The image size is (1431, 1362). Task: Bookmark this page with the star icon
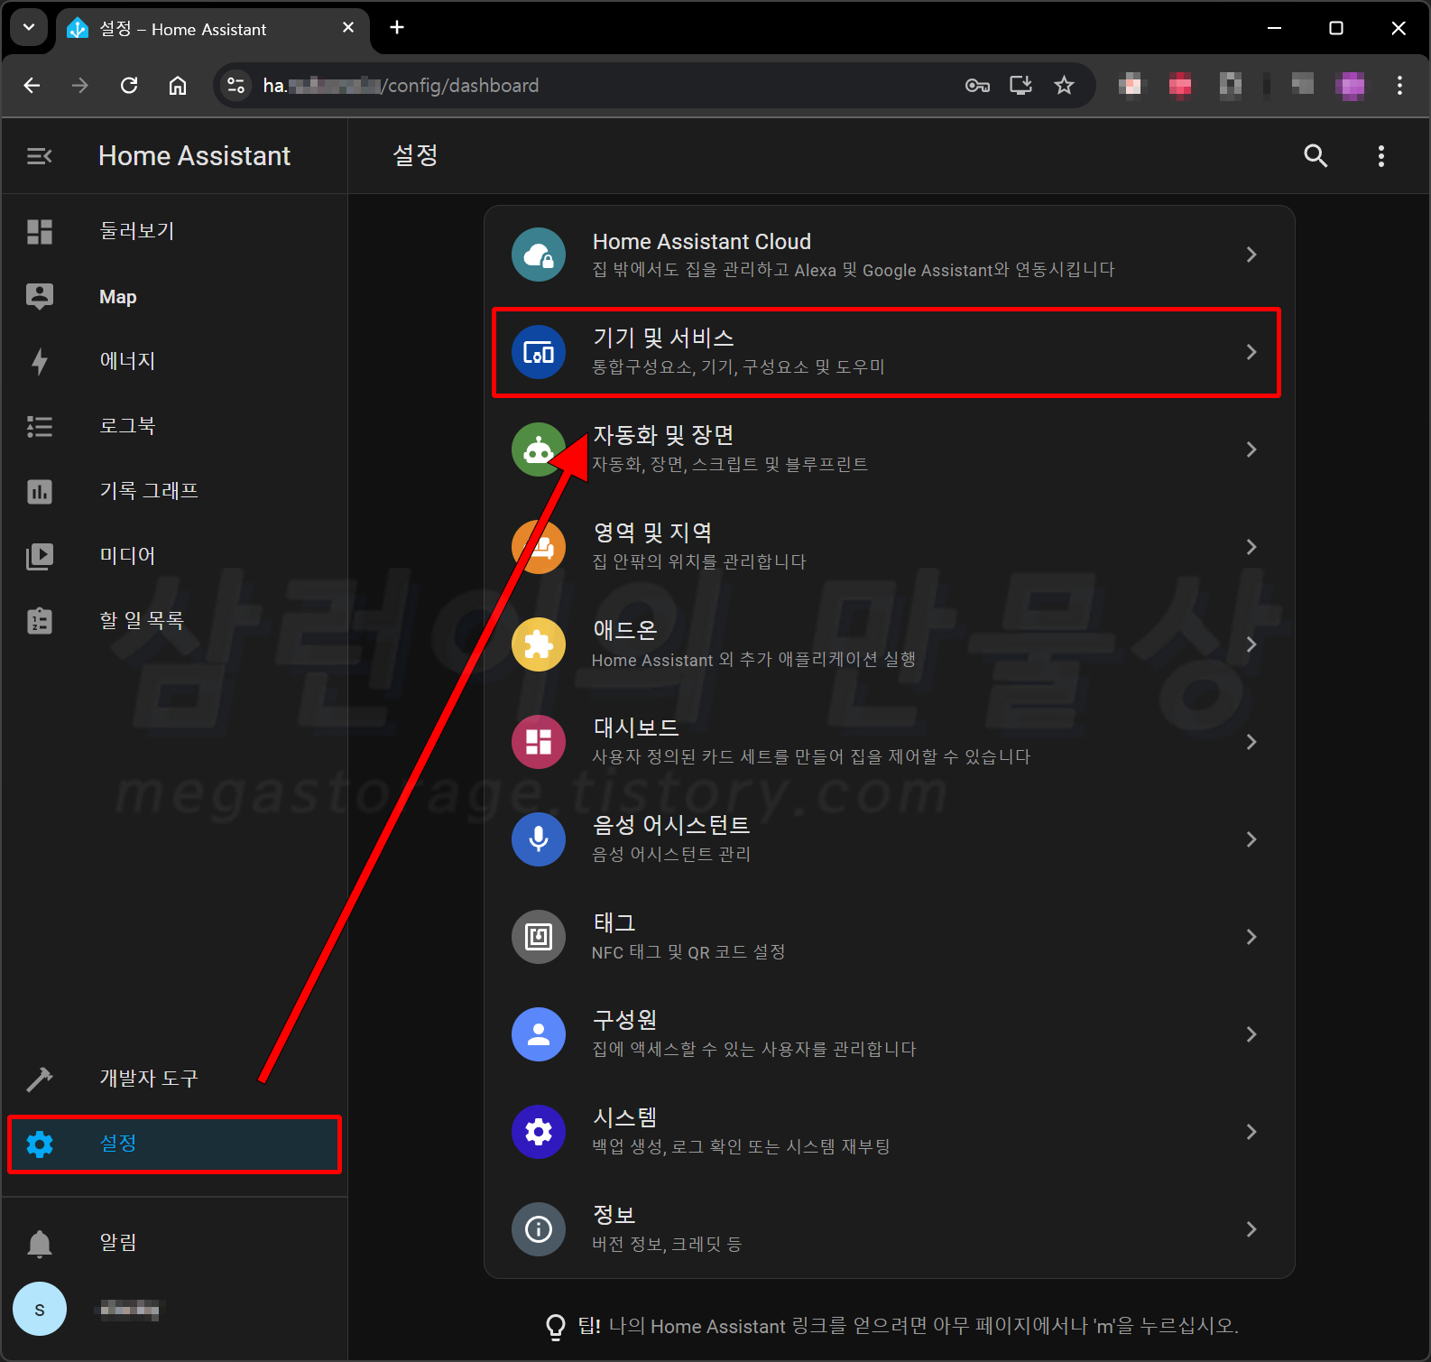(1065, 86)
